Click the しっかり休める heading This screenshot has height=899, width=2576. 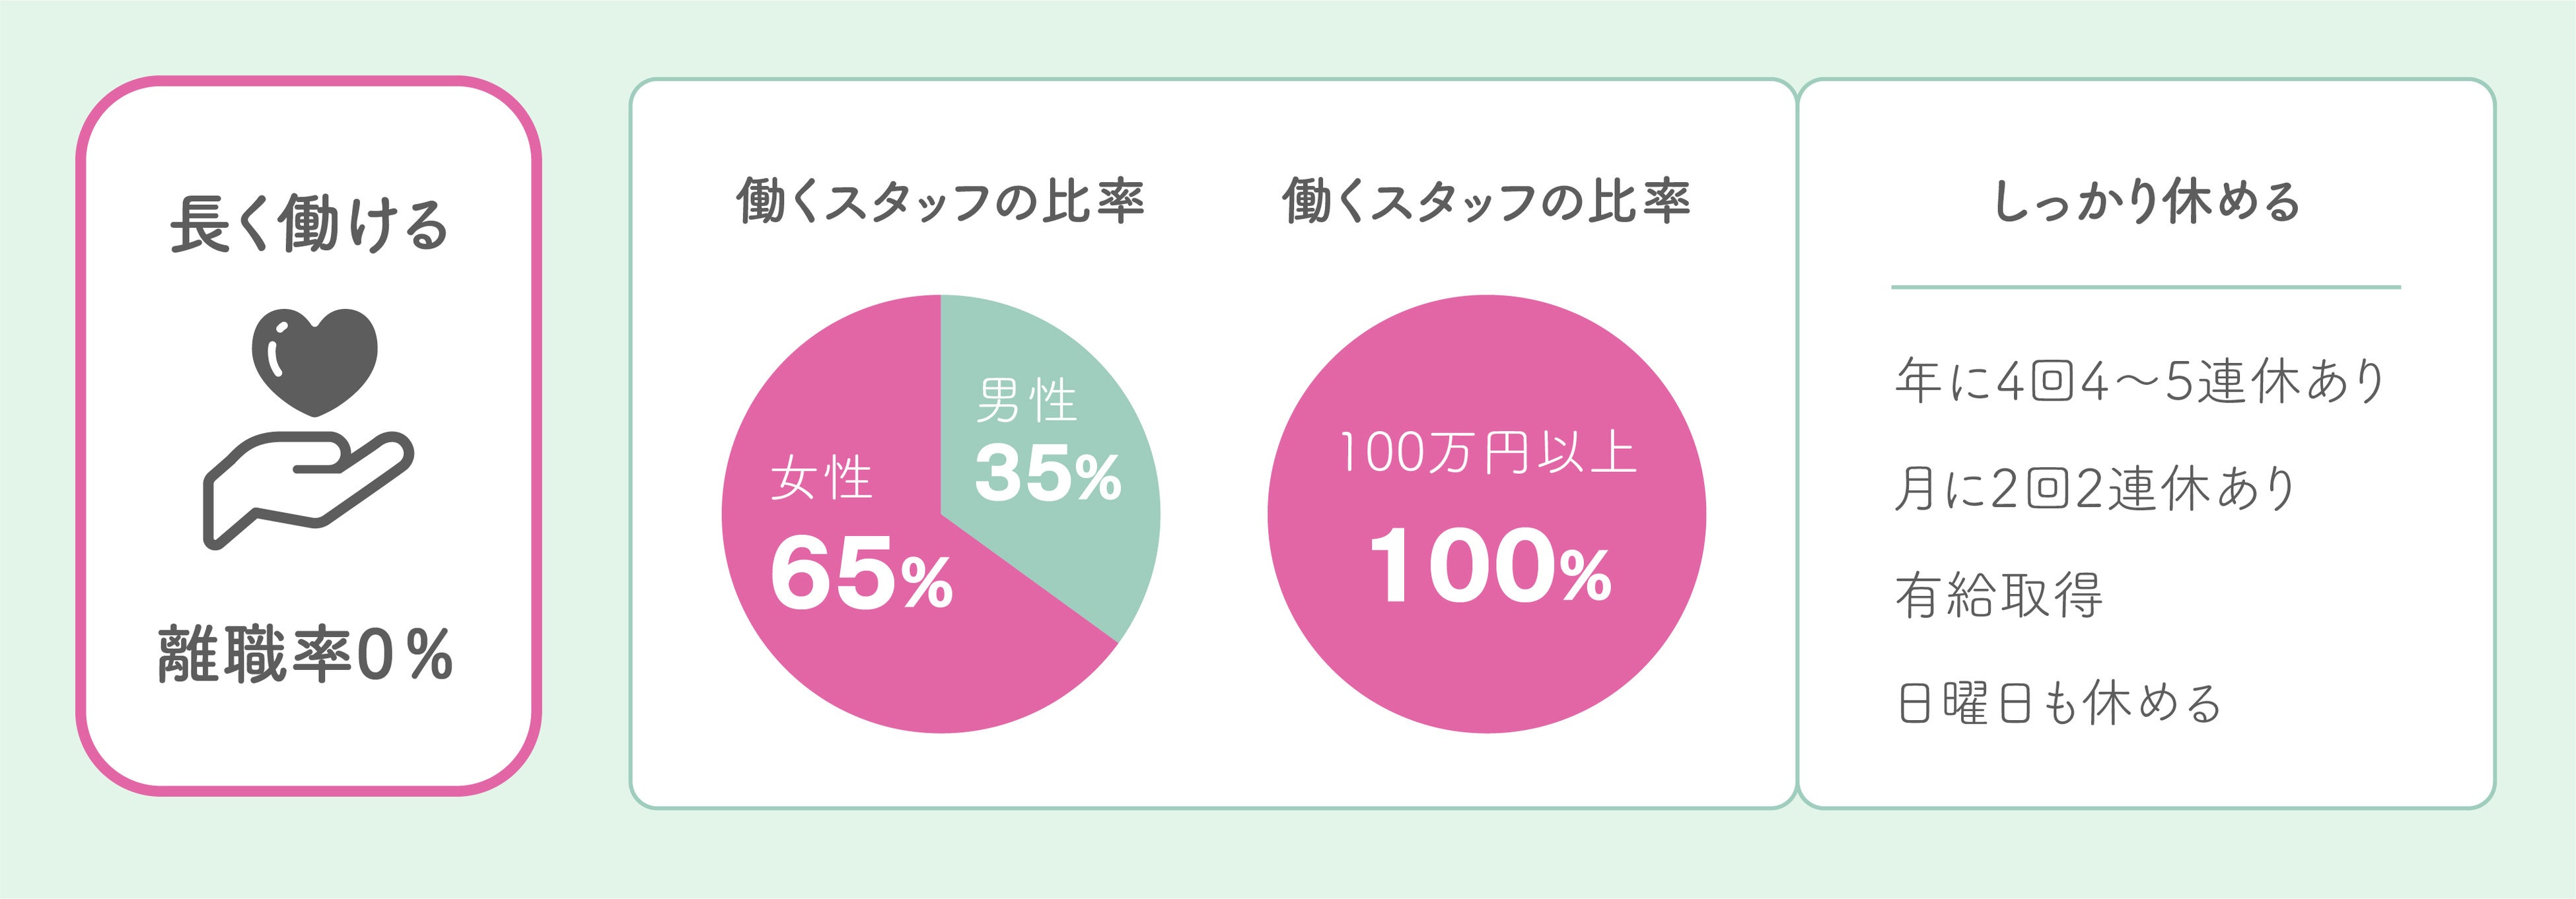(2146, 202)
